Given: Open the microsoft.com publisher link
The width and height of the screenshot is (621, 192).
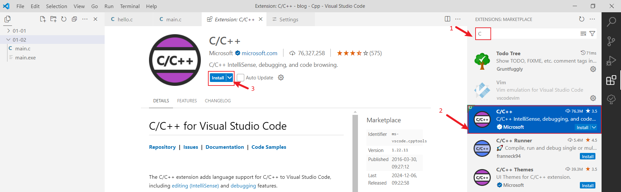Looking at the screenshot, I should coord(259,53).
